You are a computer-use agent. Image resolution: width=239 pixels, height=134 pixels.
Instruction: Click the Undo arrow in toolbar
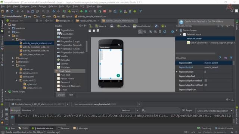(18, 11)
